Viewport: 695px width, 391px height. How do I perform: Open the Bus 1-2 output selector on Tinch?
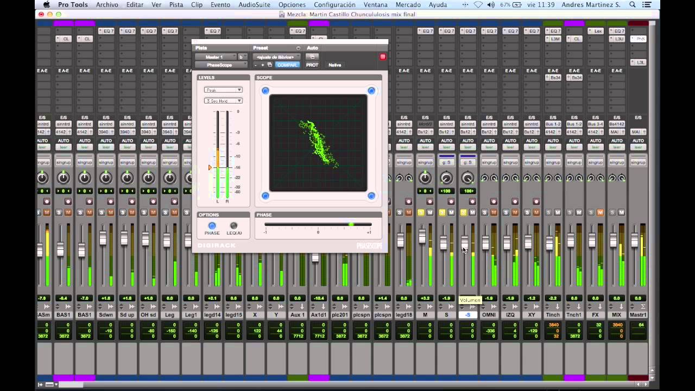click(x=553, y=124)
